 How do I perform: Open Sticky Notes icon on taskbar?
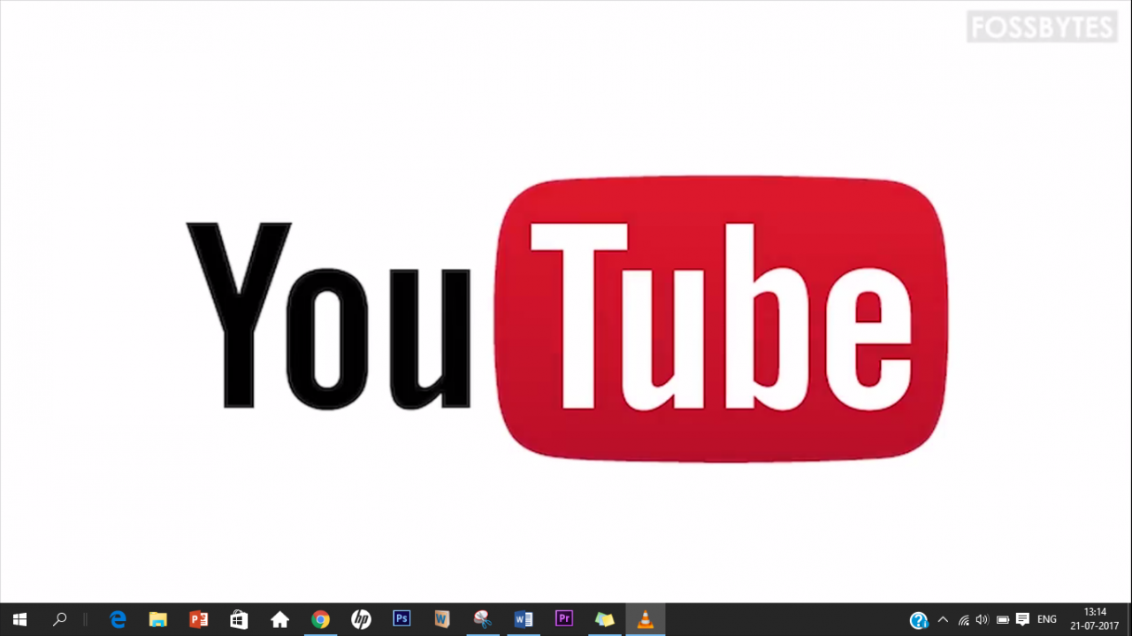(x=605, y=619)
